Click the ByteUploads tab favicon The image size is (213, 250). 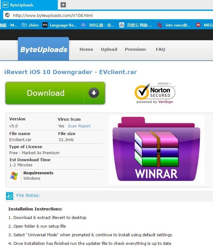pos(5,5)
